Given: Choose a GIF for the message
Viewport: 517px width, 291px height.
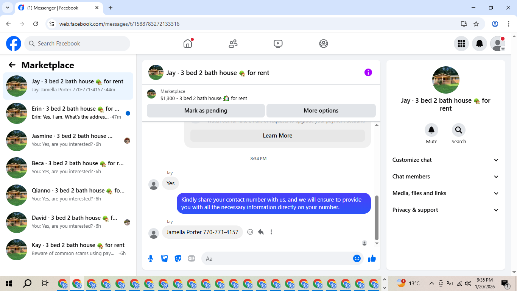Looking at the screenshot, I should point(192,258).
